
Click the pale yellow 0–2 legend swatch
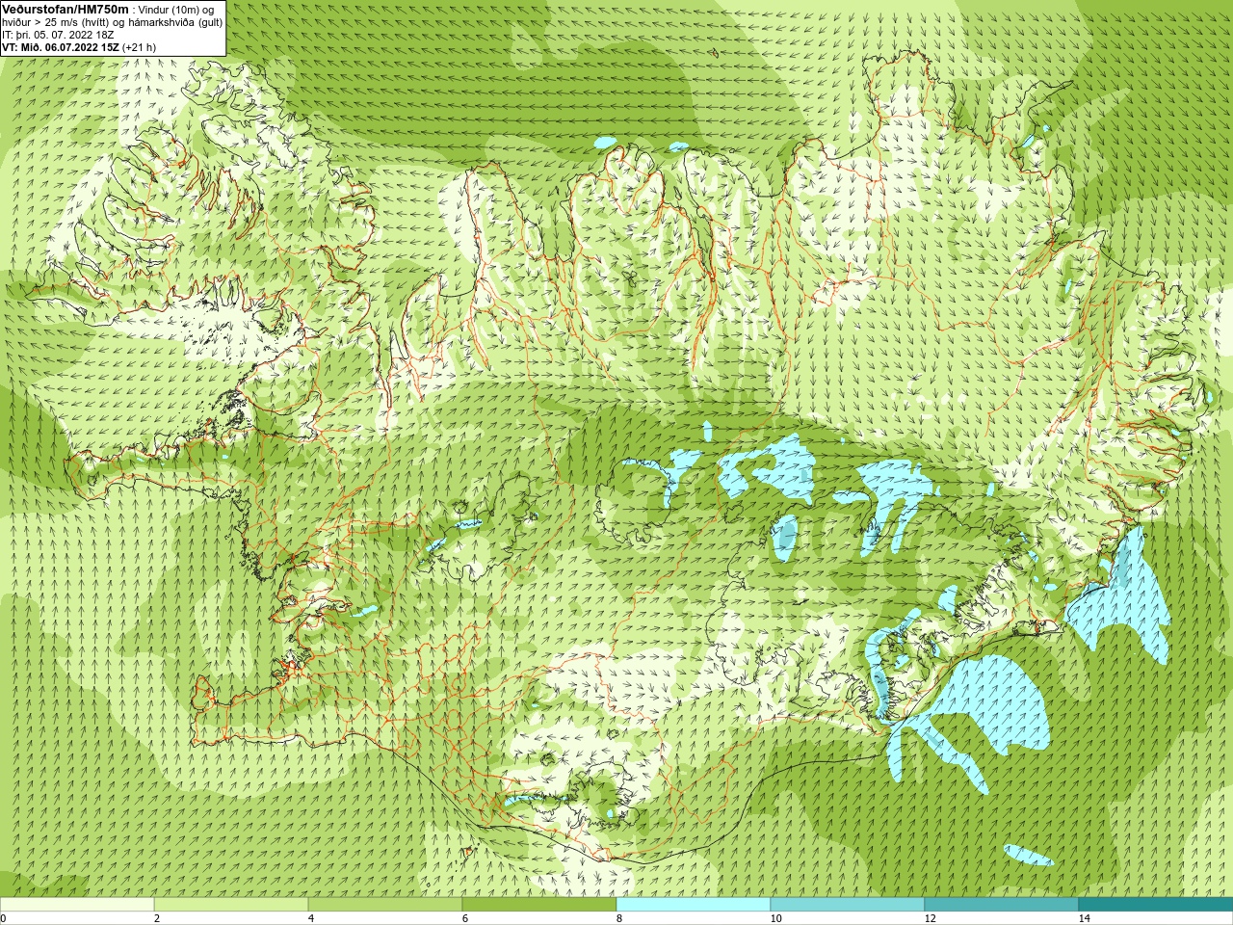77,905
